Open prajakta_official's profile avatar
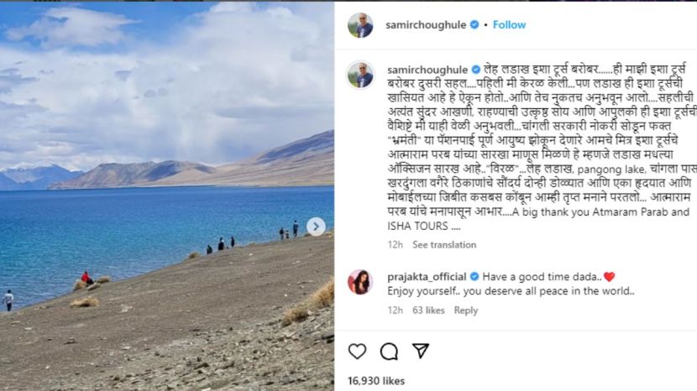697x391 pixels. [360, 282]
